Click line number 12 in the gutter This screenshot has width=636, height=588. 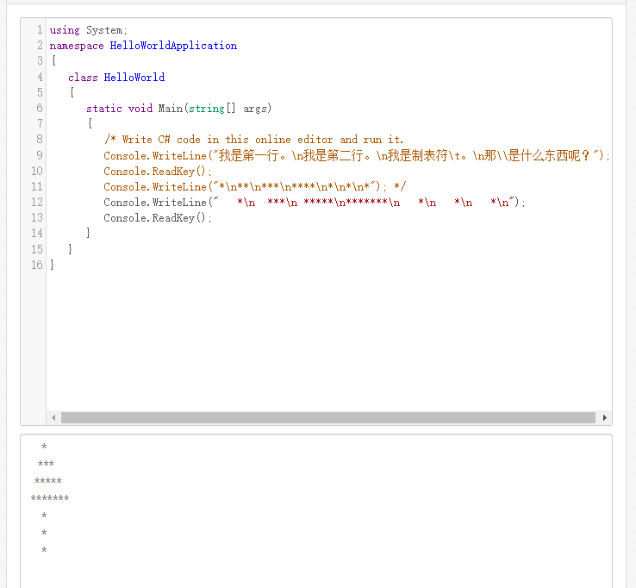click(x=37, y=202)
